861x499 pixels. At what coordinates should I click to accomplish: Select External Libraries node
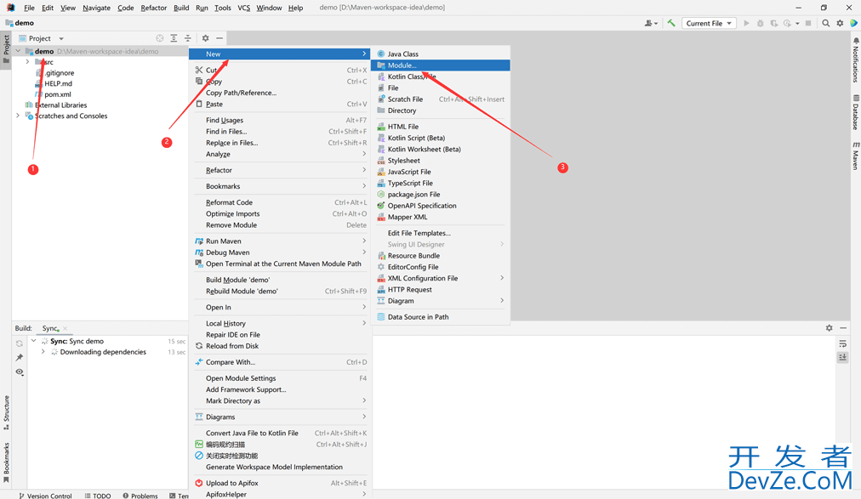tap(60, 105)
